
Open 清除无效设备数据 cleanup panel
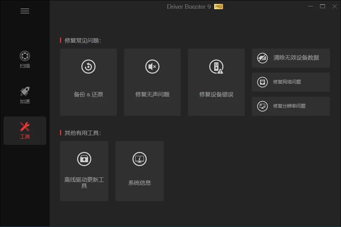click(x=291, y=58)
